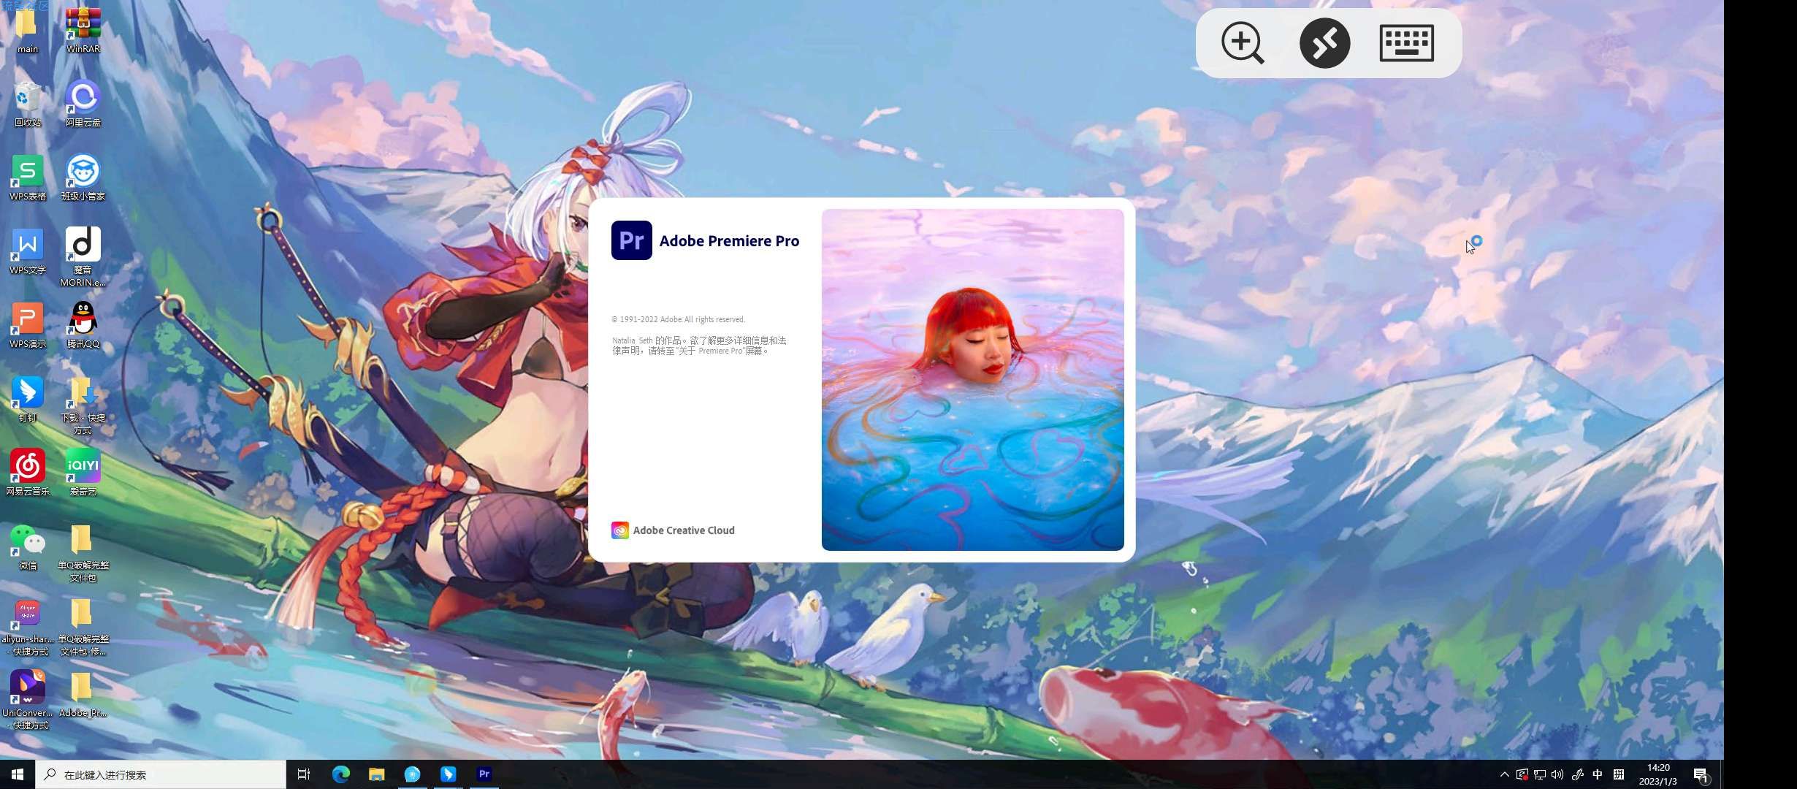Screen dimensions: 1797x789
Task: Launch 阿里云盘 desktop shortcut
Action: [83, 103]
